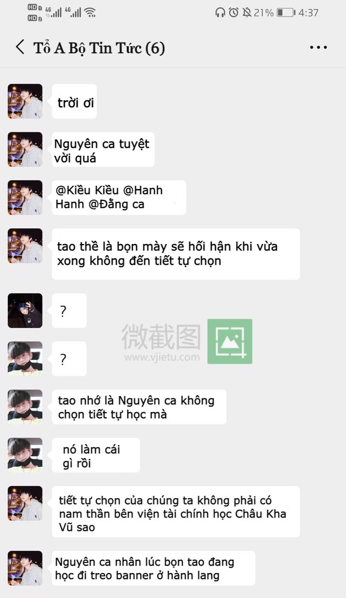Select the 'trời ơi' message bubble
This screenshot has width=346, height=598.
(x=74, y=101)
